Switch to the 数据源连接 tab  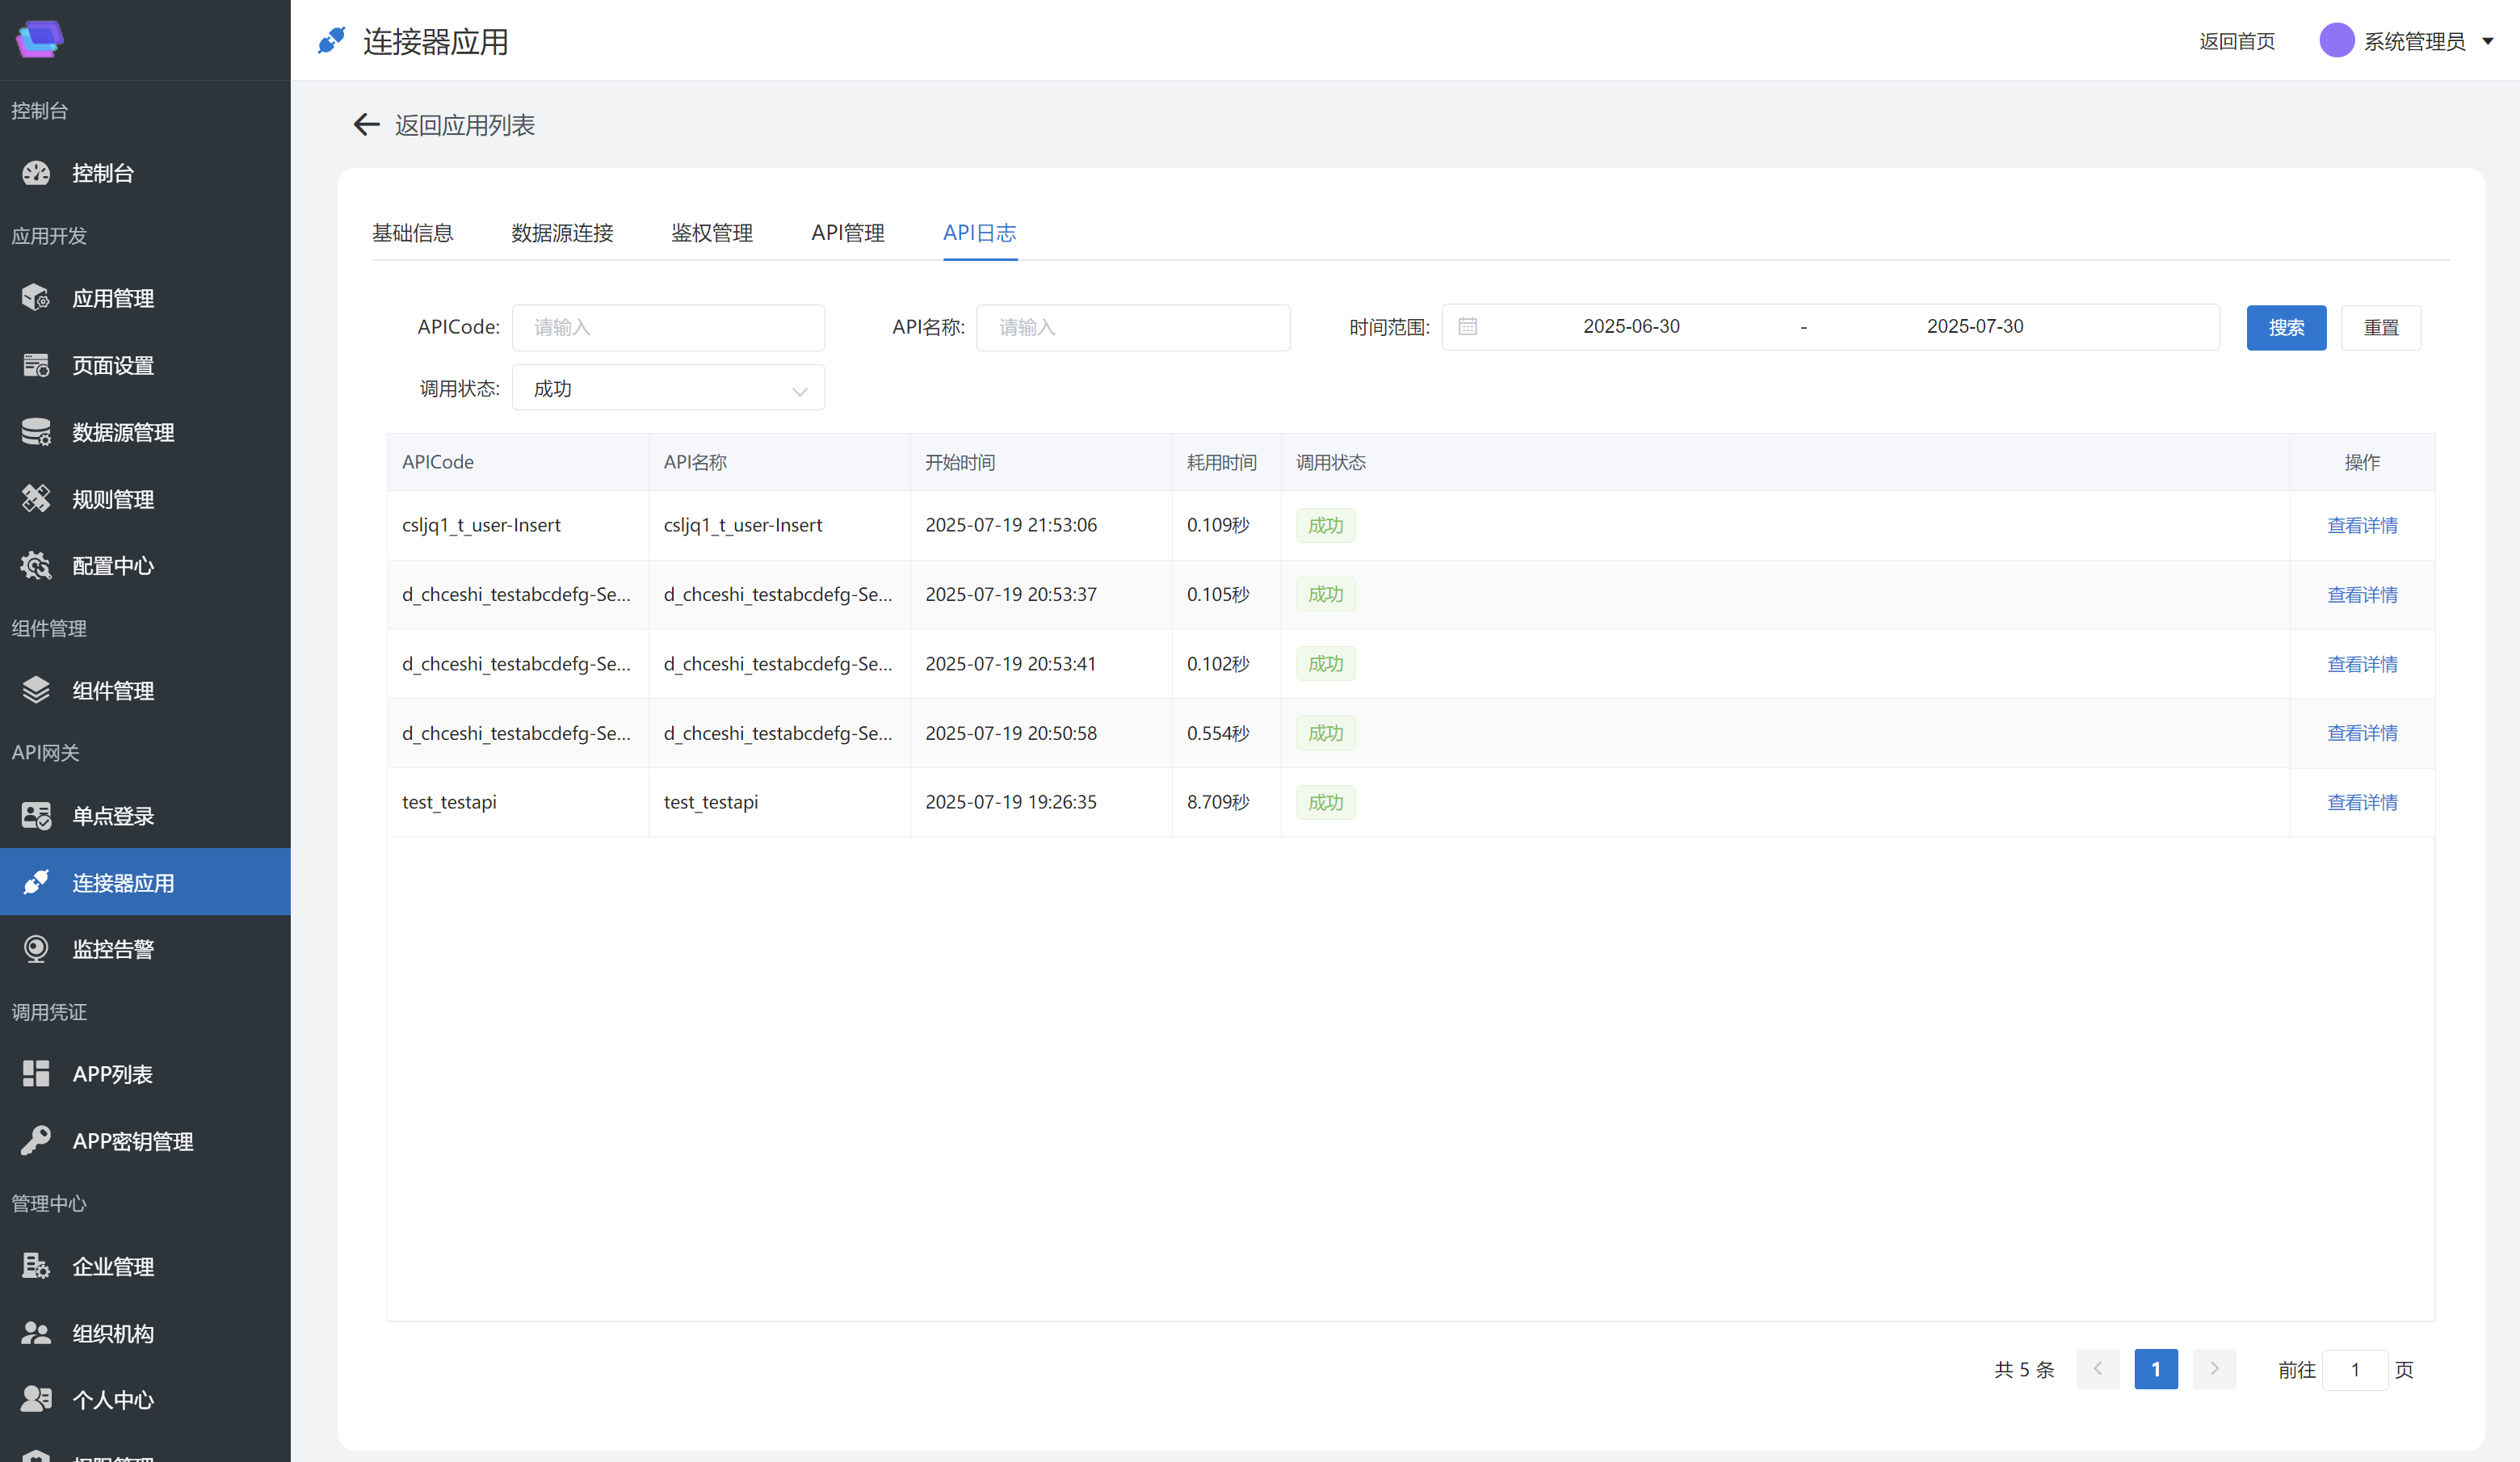click(562, 233)
